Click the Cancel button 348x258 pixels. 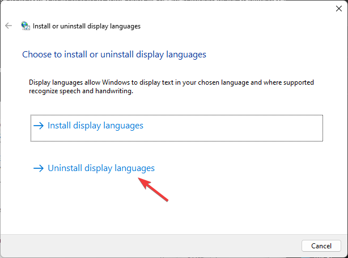(321, 245)
